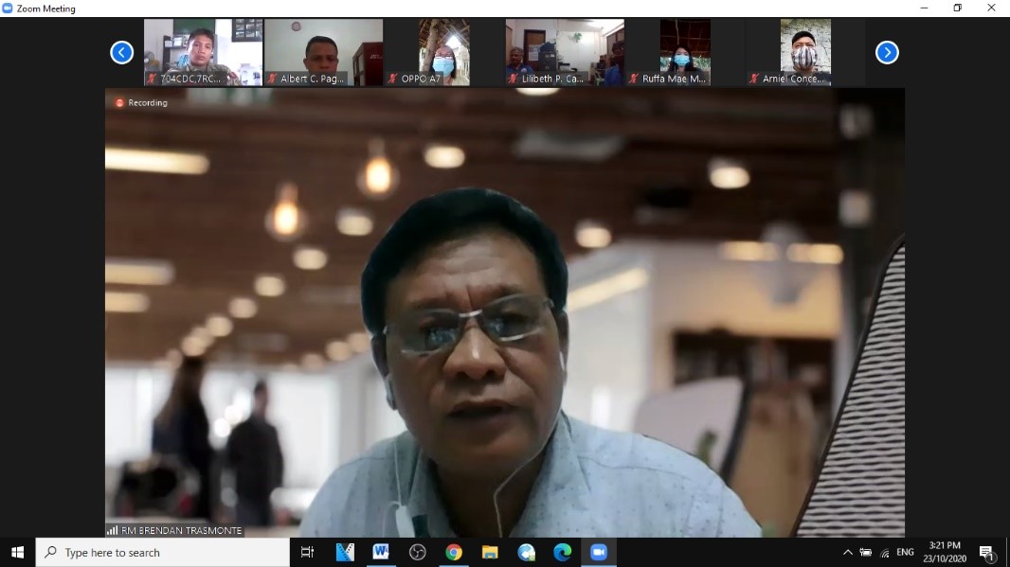The width and height of the screenshot is (1010, 567).
Task: Click muted mic icon on Albert C. Pag...
Action: [272, 79]
